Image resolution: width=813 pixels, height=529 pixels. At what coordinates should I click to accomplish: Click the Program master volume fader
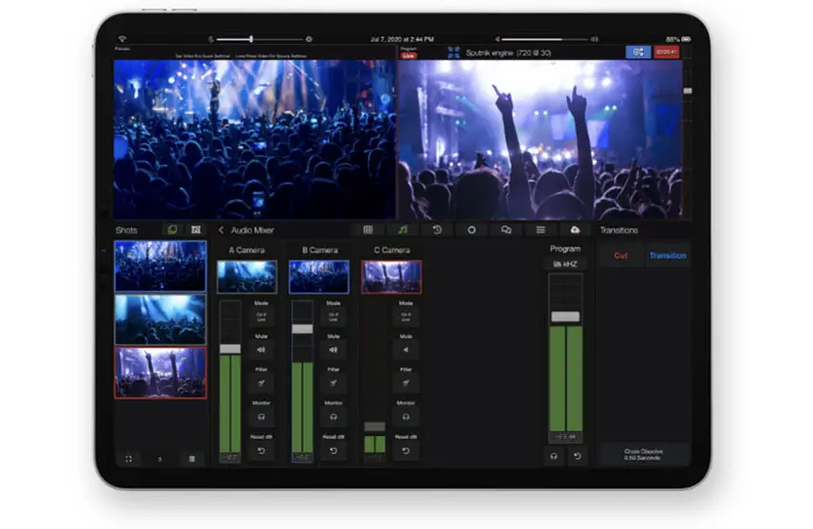565,317
